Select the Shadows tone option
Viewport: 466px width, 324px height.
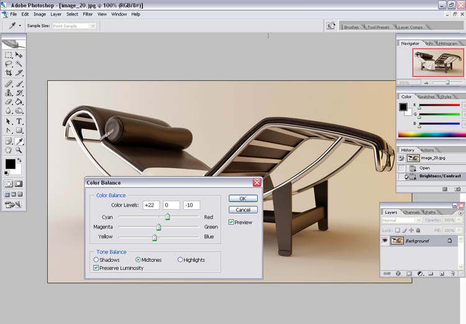coord(96,260)
